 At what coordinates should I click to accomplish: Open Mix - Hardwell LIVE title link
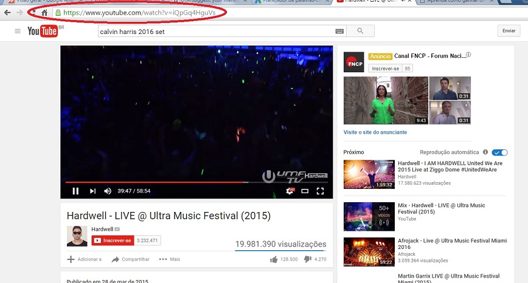(x=442, y=208)
